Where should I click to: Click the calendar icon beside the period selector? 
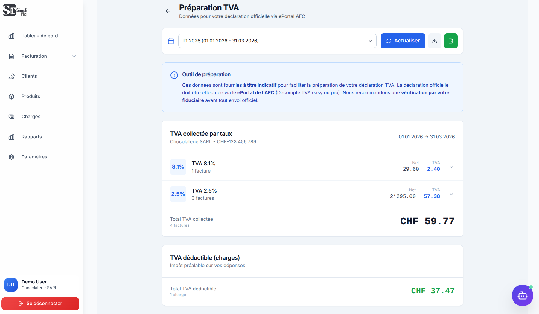171,41
